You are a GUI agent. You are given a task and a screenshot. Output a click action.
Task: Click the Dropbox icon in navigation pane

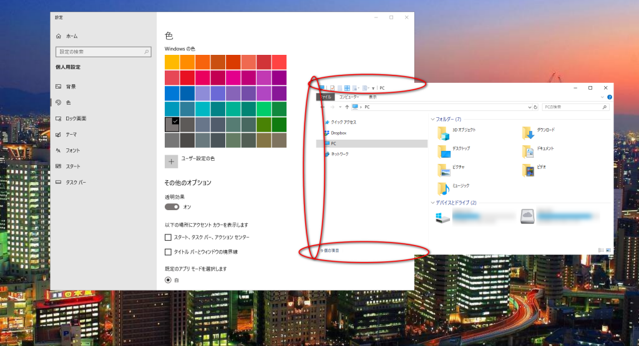326,133
